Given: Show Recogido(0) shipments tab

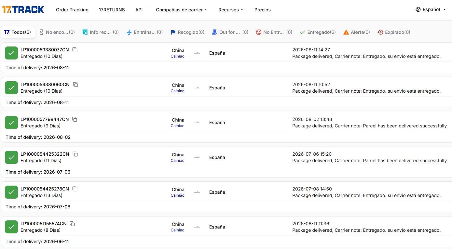Looking at the screenshot, I should coord(187,32).
